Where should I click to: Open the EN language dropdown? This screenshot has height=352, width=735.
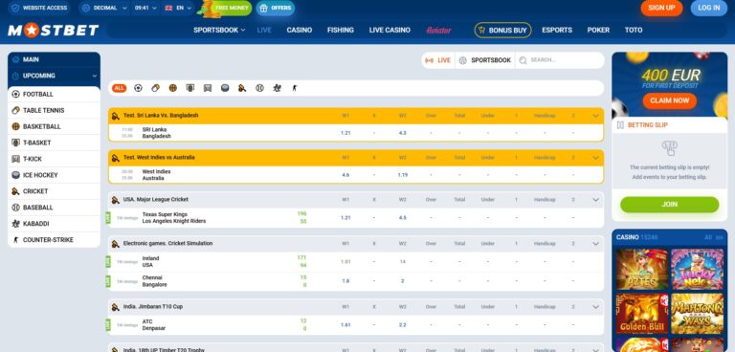pyautogui.click(x=177, y=8)
